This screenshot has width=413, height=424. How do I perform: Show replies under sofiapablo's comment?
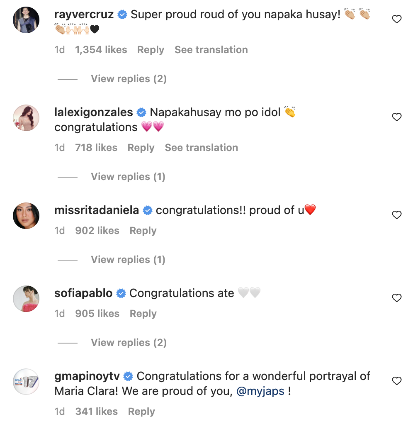(x=129, y=343)
